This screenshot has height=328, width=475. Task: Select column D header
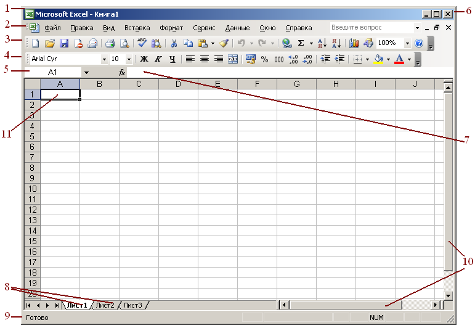click(178, 84)
